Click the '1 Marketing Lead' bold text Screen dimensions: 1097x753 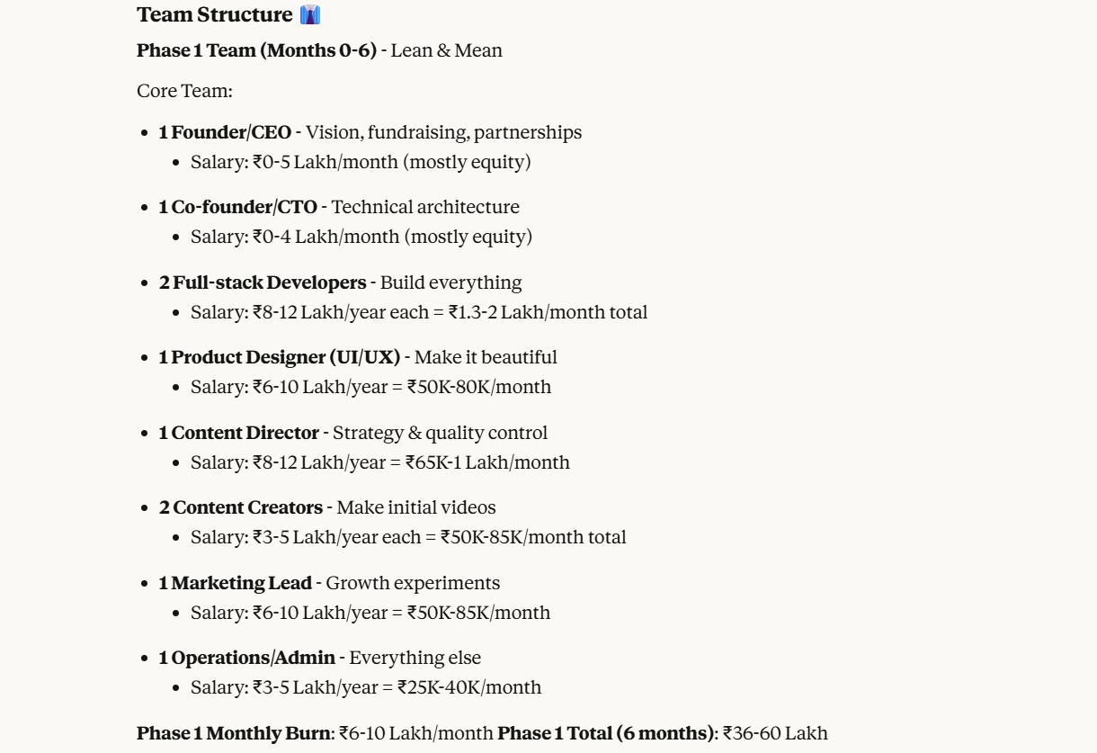(236, 583)
